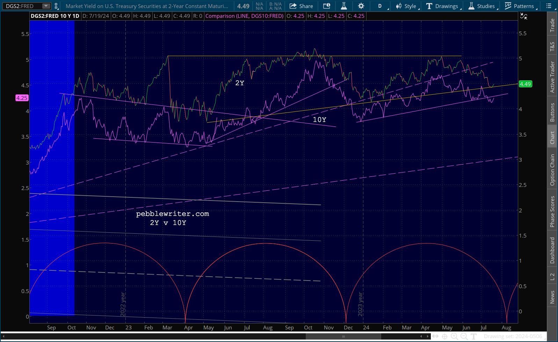Screen dimensions: 558x342
Task: Switch to the Option Chain side tab
Action: click(x=552, y=170)
